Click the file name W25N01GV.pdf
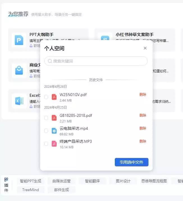183x201 pixels. [x=73, y=95]
